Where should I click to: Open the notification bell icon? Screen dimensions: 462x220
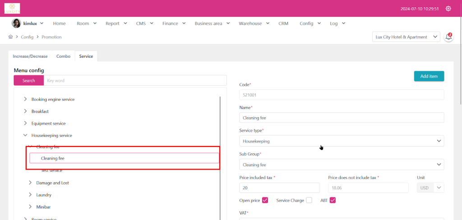pyautogui.click(x=448, y=37)
